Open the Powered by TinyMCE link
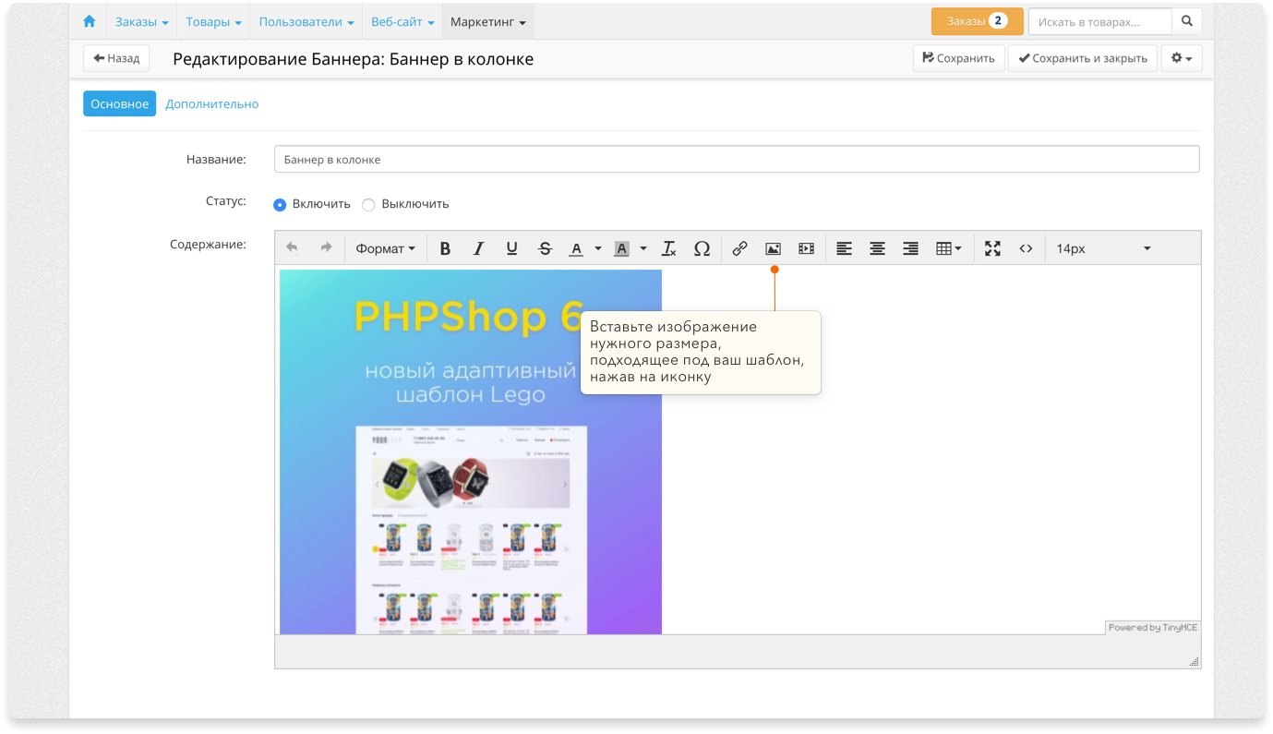 (1153, 628)
